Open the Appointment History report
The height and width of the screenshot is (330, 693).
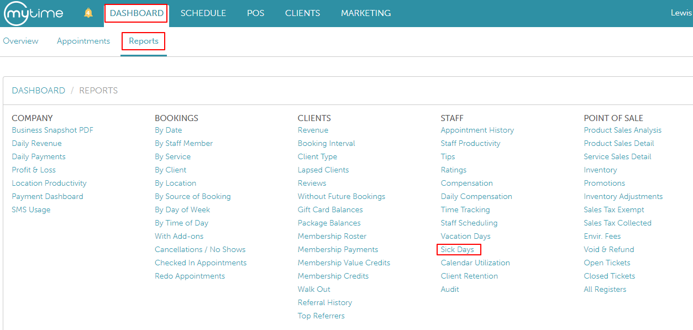(x=477, y=130)
